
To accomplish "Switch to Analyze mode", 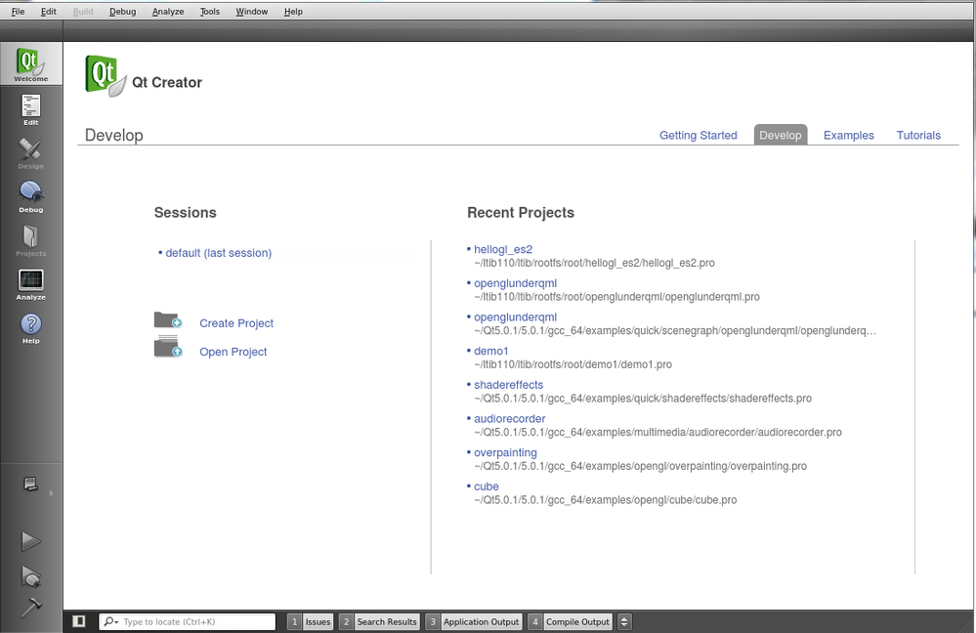I will (30, 283).
